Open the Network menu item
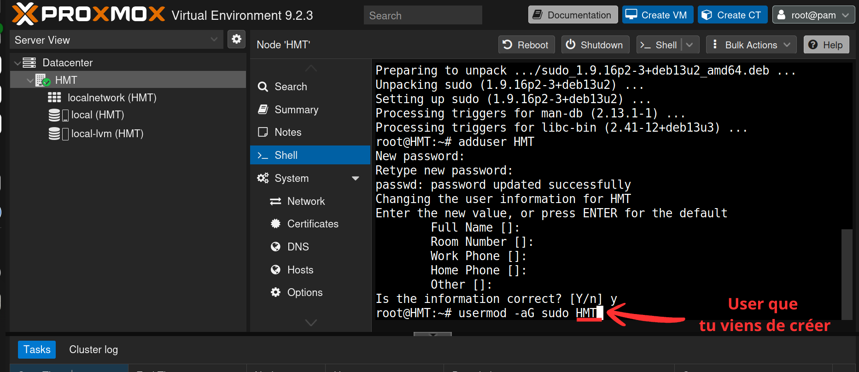The width and height of the screenshot is (859, 372). (310, 201)
